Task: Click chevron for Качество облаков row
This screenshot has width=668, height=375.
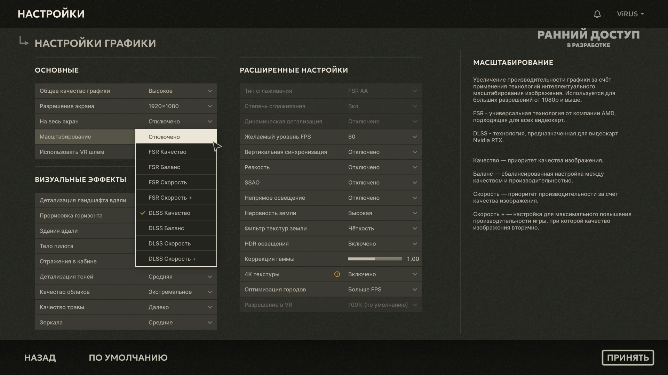Action: 210,292
